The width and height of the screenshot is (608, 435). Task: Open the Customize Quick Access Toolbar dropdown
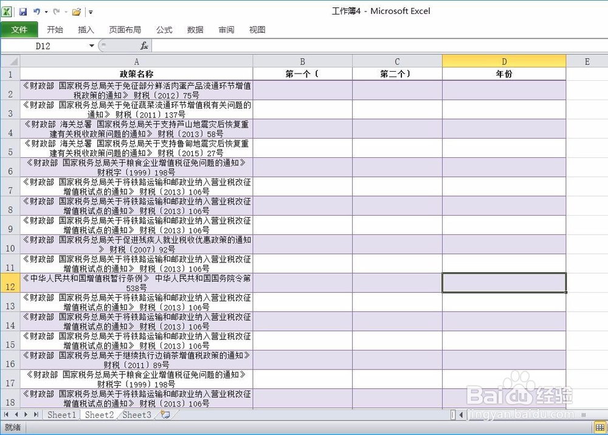(x=90, y=12)
